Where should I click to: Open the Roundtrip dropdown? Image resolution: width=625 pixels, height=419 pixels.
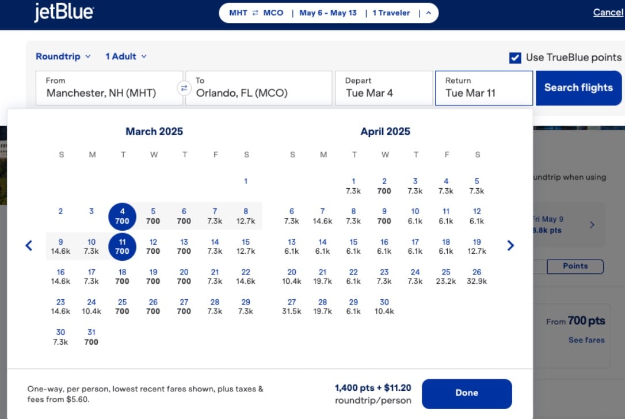click(63, 56)
